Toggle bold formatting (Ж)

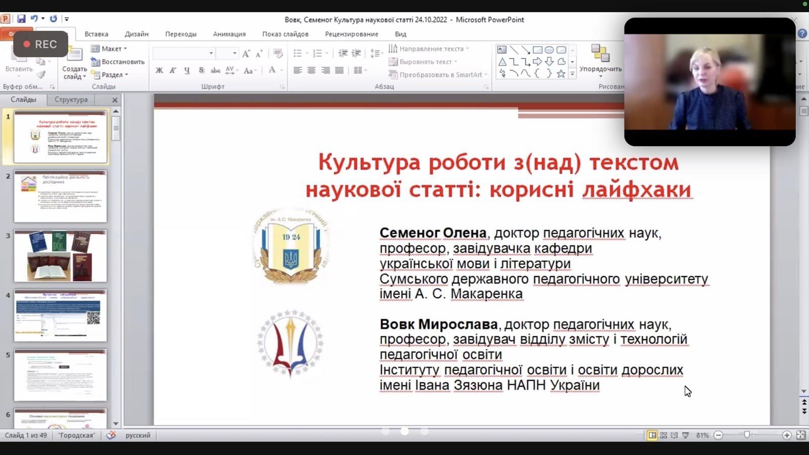pos(159,70)
